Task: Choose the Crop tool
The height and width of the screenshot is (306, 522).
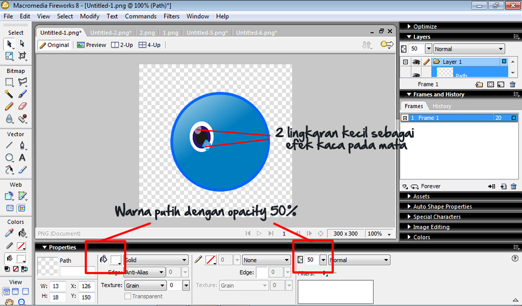Action: pos(22,56)
